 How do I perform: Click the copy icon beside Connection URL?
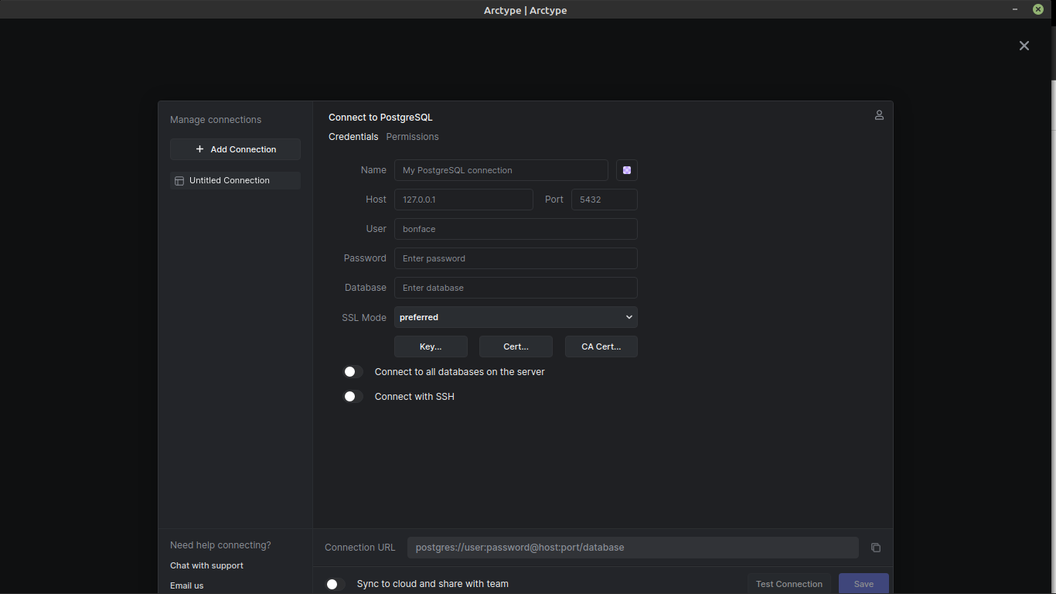[875, 547]
